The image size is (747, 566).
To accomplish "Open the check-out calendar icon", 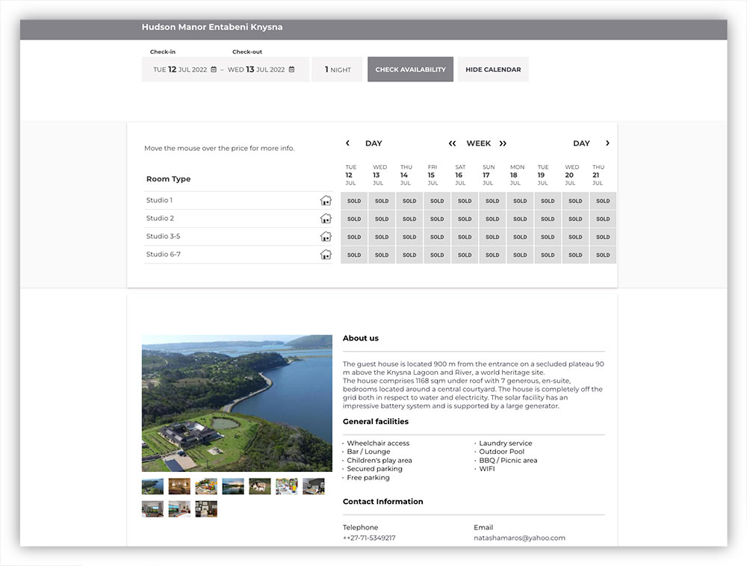I will pyautogui.click(x=291, y=69).
